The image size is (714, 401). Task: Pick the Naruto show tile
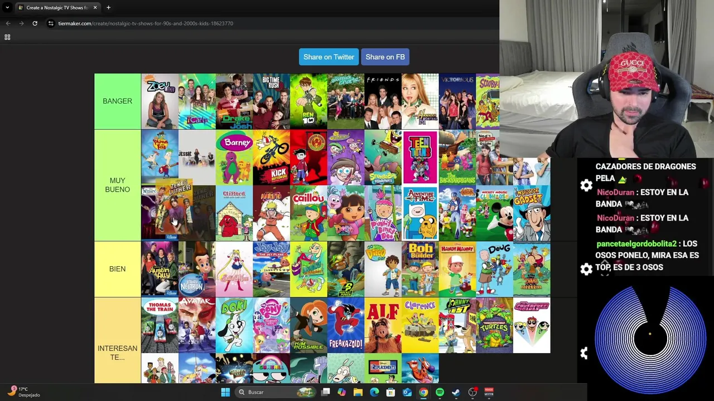pyautogui.click(x=271, y=213)
